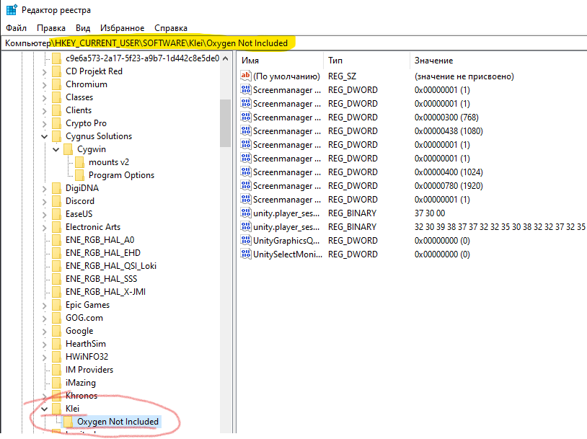
Task: Select the Chromium folder icon
Action: tap(56, 84)
